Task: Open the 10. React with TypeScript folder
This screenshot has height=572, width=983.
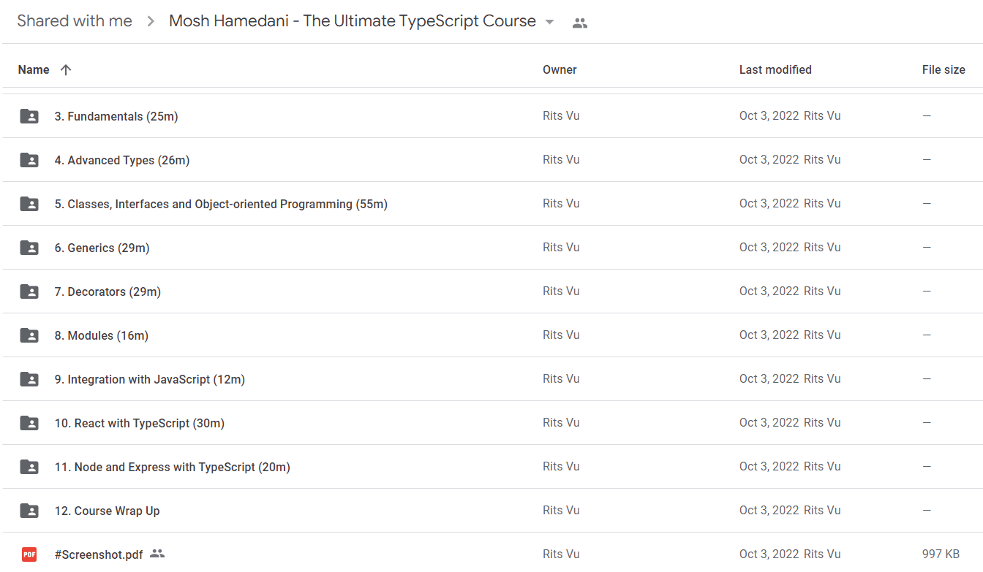Action: click(x=491, y=423)
